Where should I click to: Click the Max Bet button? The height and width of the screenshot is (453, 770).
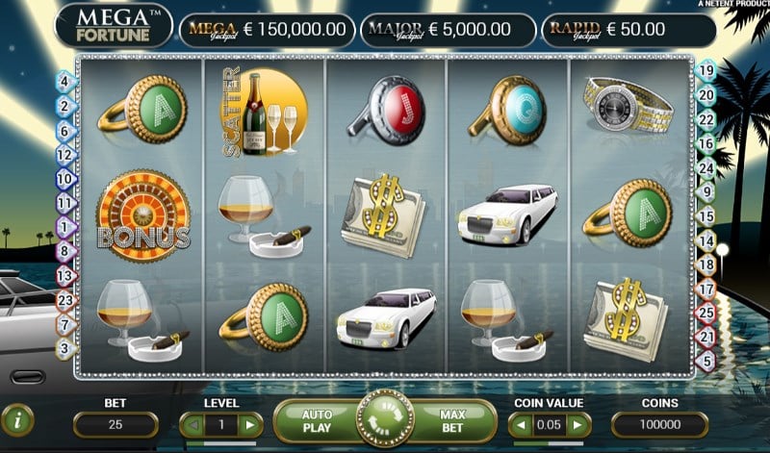[x=451, y=421]
